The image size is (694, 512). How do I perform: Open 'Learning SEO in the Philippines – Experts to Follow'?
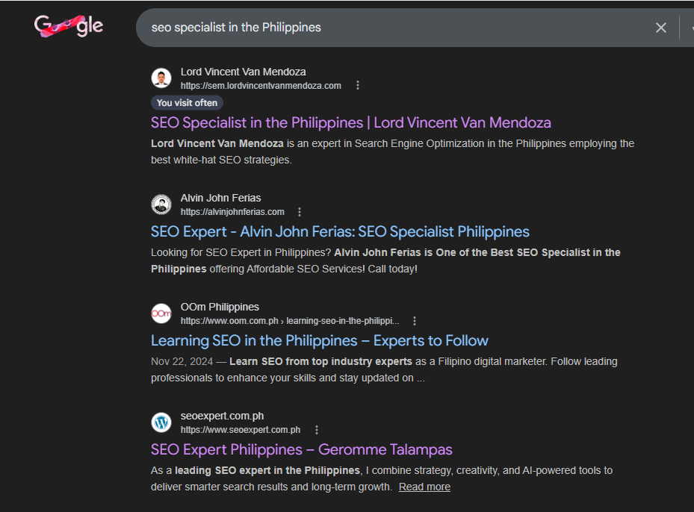tap(319, 340)
